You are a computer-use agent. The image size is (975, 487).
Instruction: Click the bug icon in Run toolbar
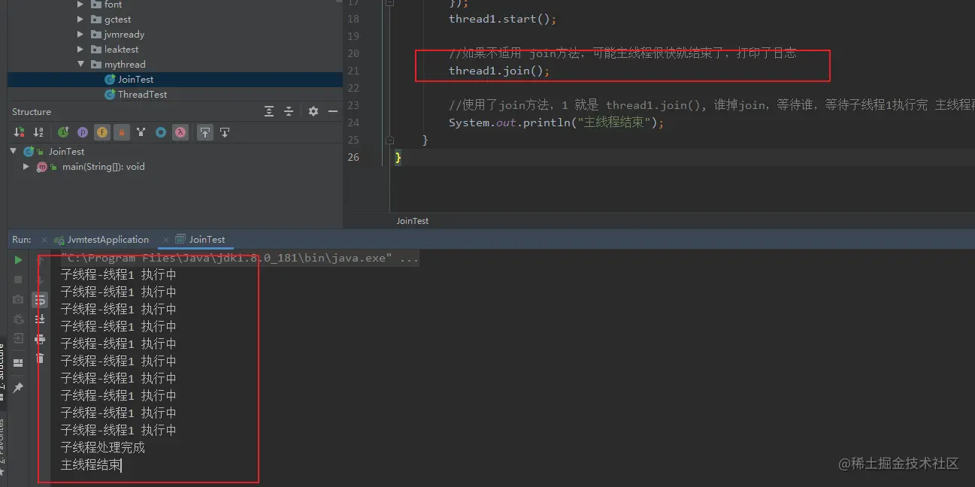click(19, 319)
